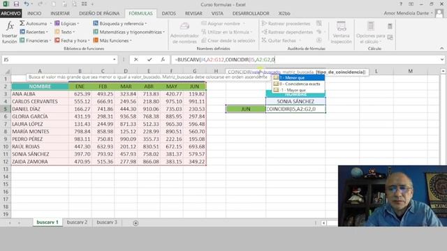
Task: Click inside the formula bar text
Action: (225, 59)
